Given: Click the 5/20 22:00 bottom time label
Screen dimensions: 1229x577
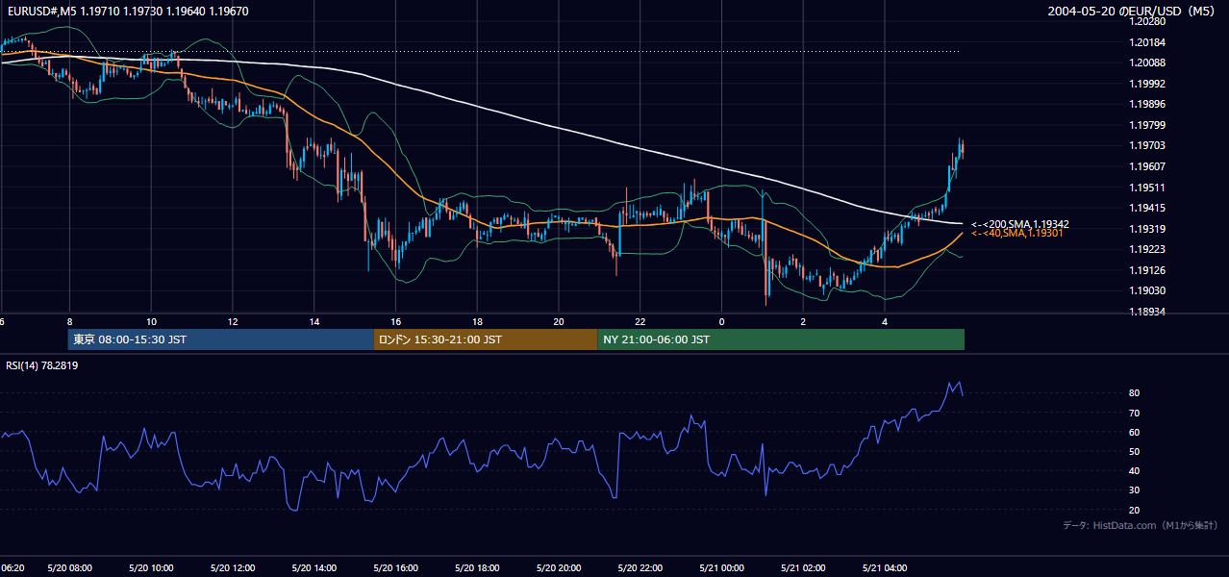Looking at the screenshot, I should click(x=640, y=568).
